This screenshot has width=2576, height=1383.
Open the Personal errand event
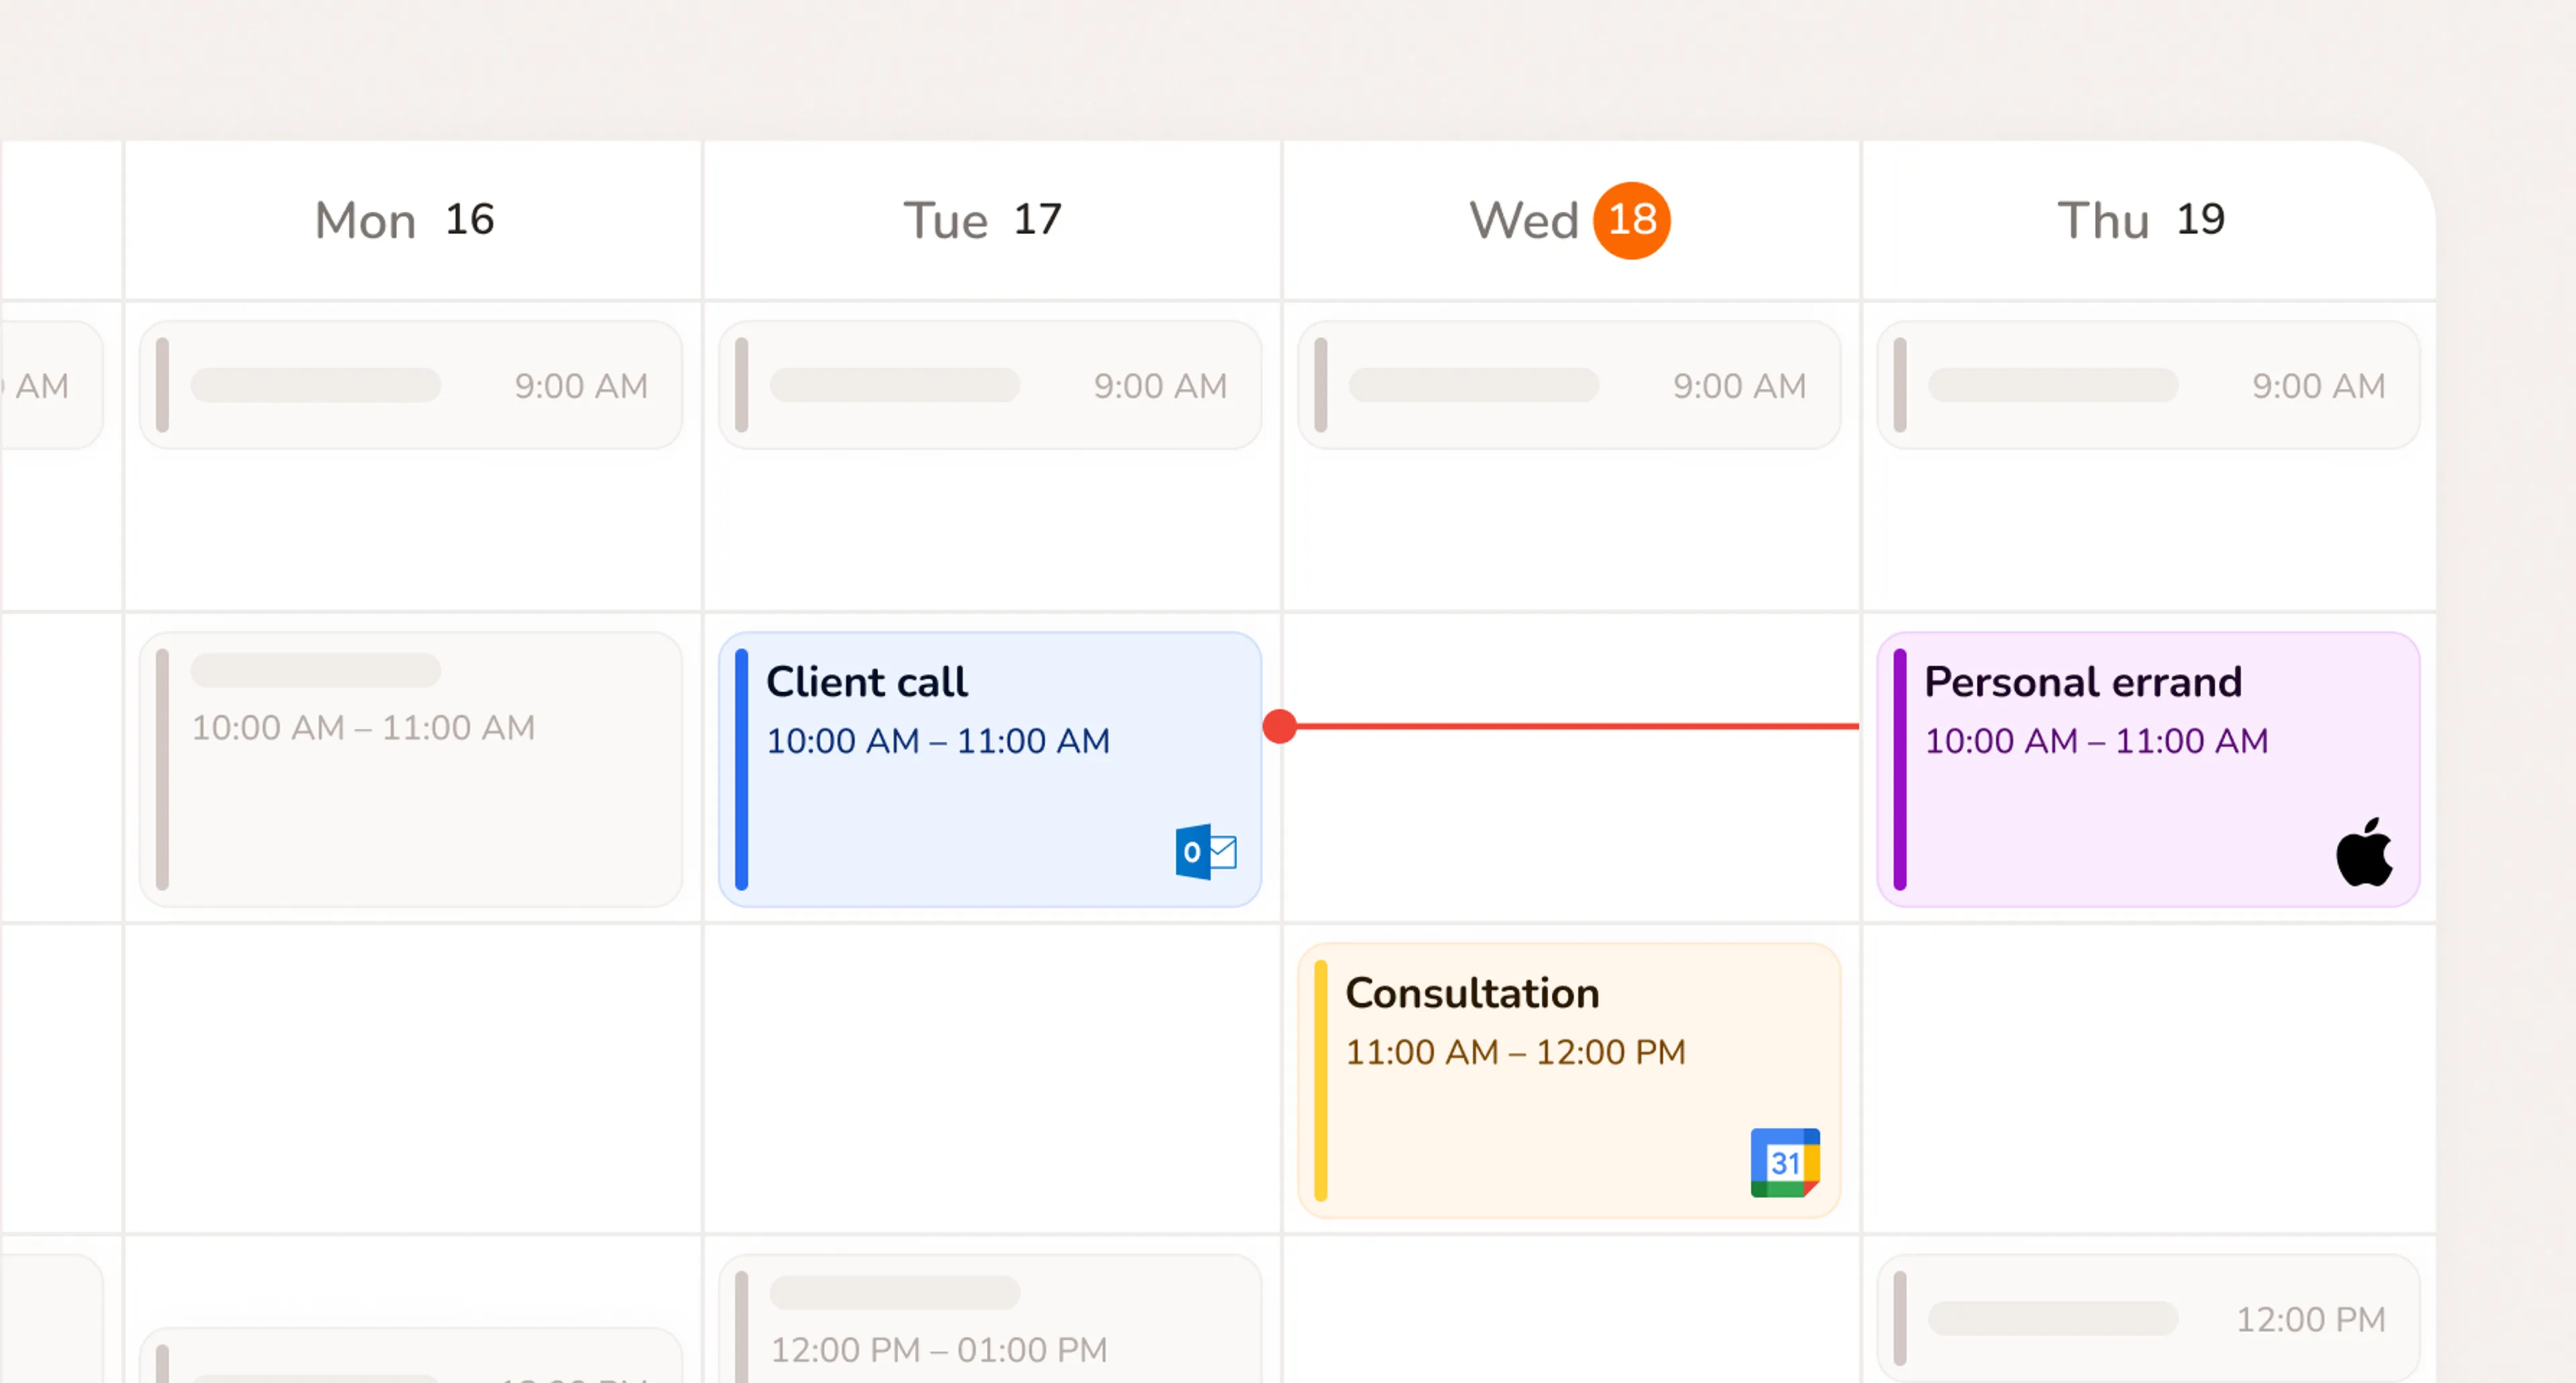(x=2148, y=769)
